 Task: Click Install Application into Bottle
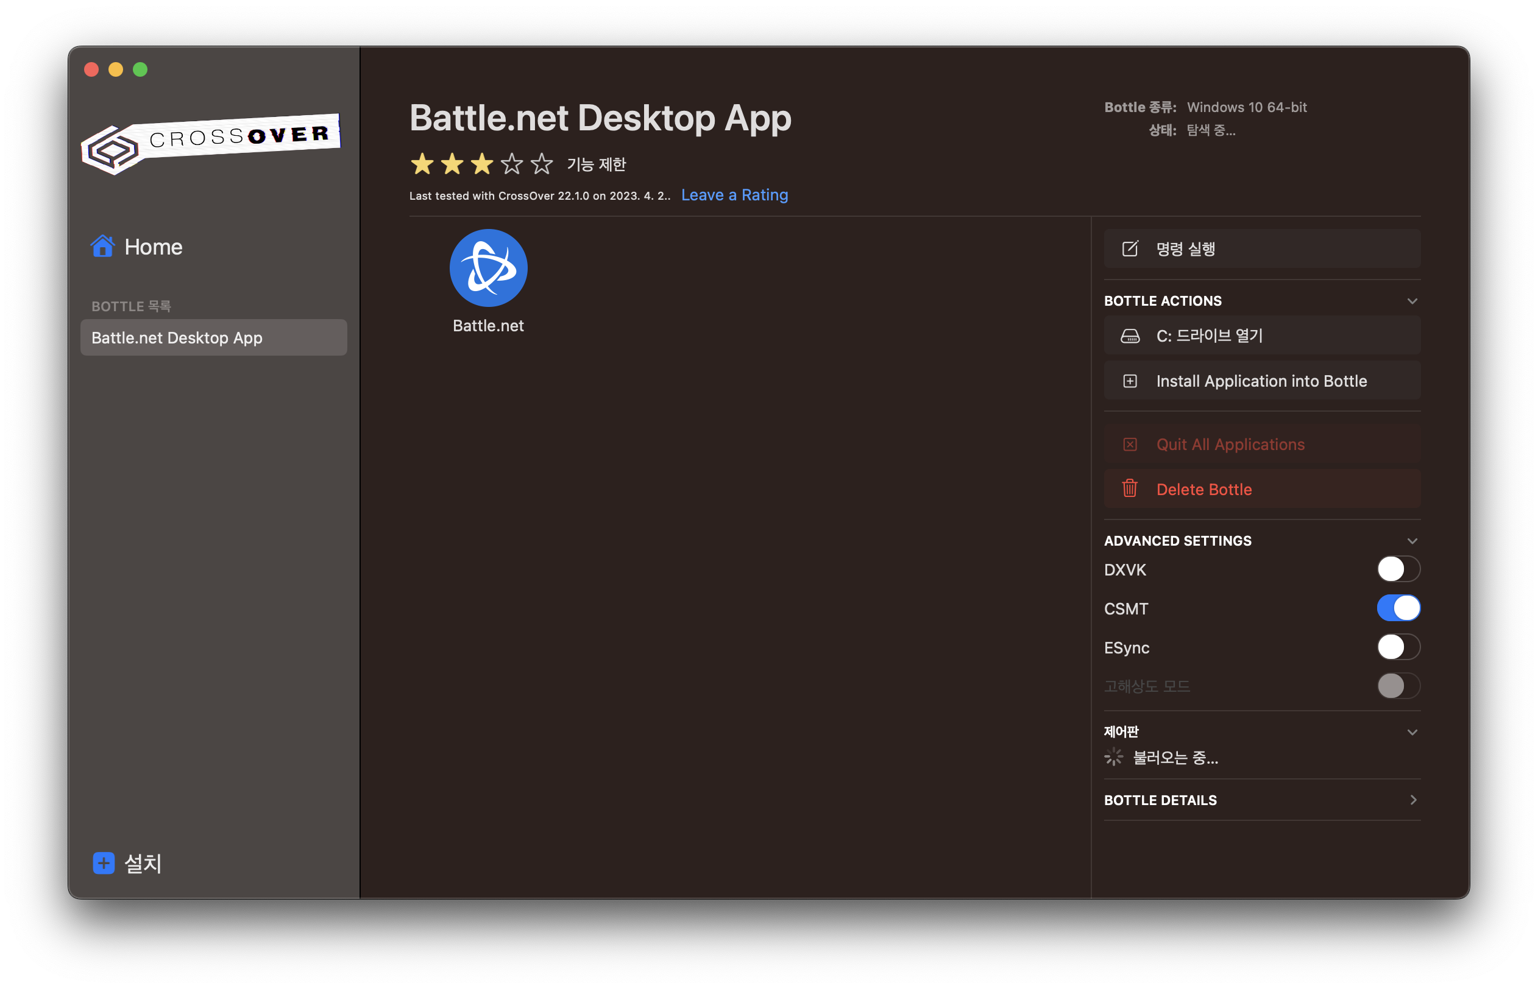pyautogui.click(x=1261, y=381)
